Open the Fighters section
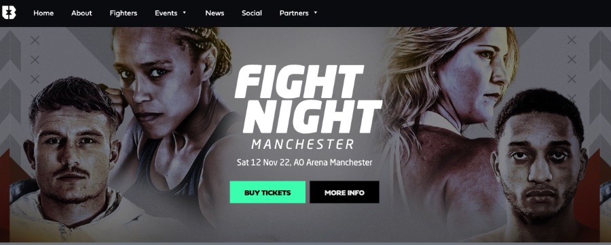 pos(123,14)
